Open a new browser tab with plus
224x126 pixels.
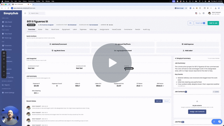tap(34, 5)
